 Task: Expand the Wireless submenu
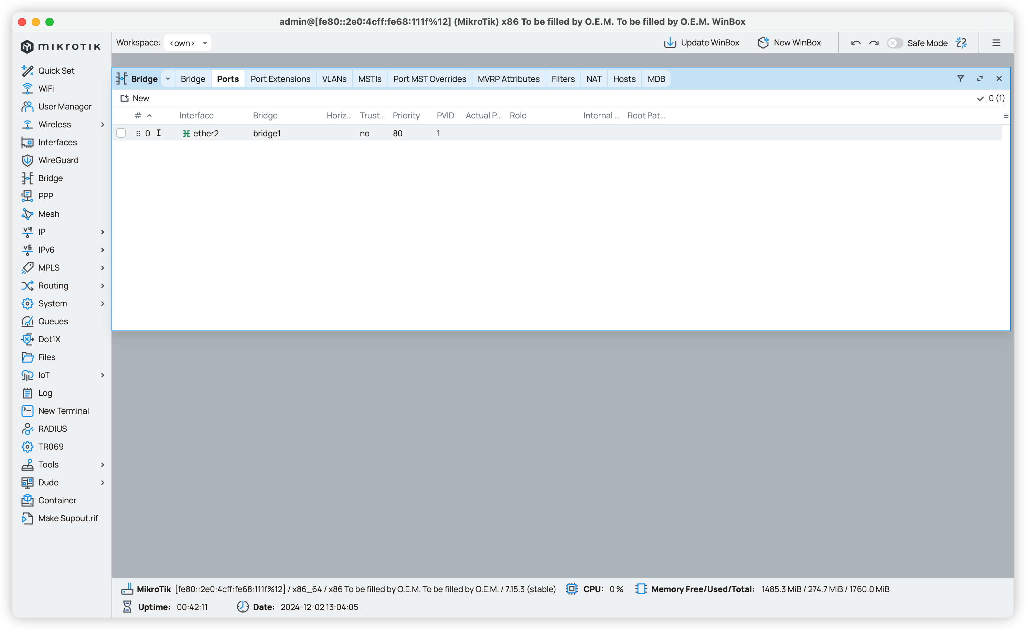[x=103, y=124]
